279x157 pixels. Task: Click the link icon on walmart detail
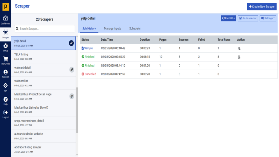72,70
